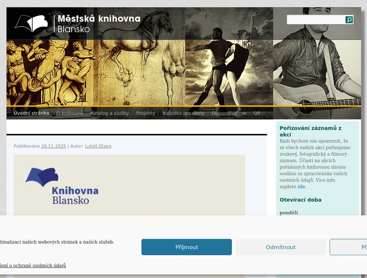Open Nabídka pro školy menu item

tap(183, 113)
